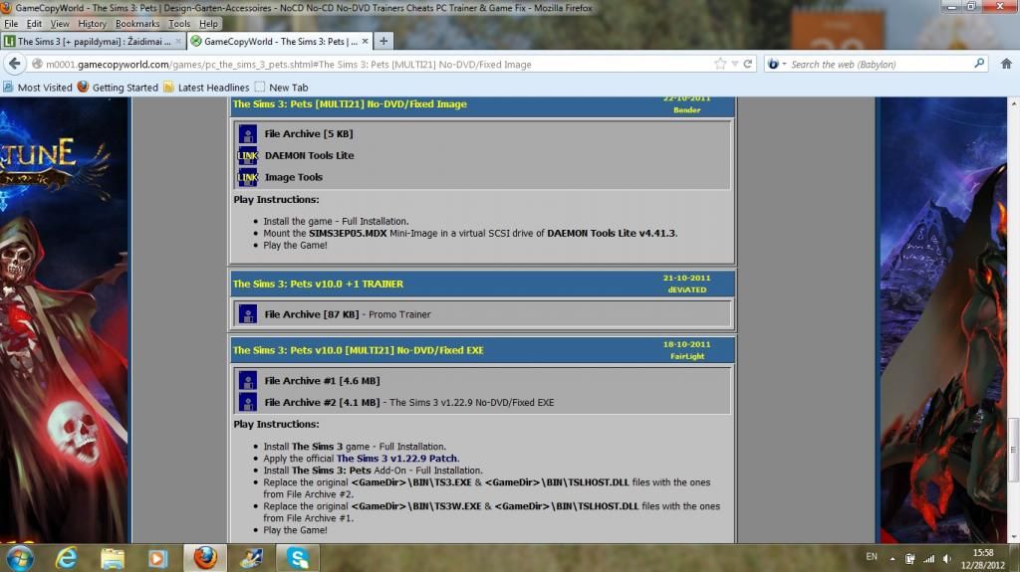
Task: Click the Bender uploader name
Action: click(x=687, y=109)
